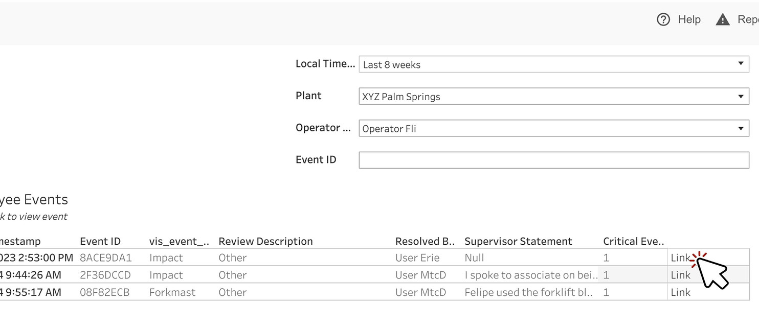Click the Supervisor Statement column header

518,241
